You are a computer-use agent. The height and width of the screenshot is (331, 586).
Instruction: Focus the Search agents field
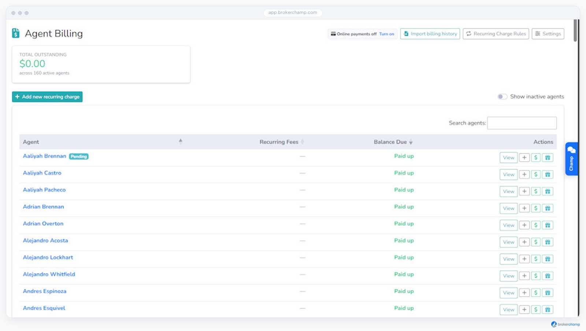(x=522, y=123)
